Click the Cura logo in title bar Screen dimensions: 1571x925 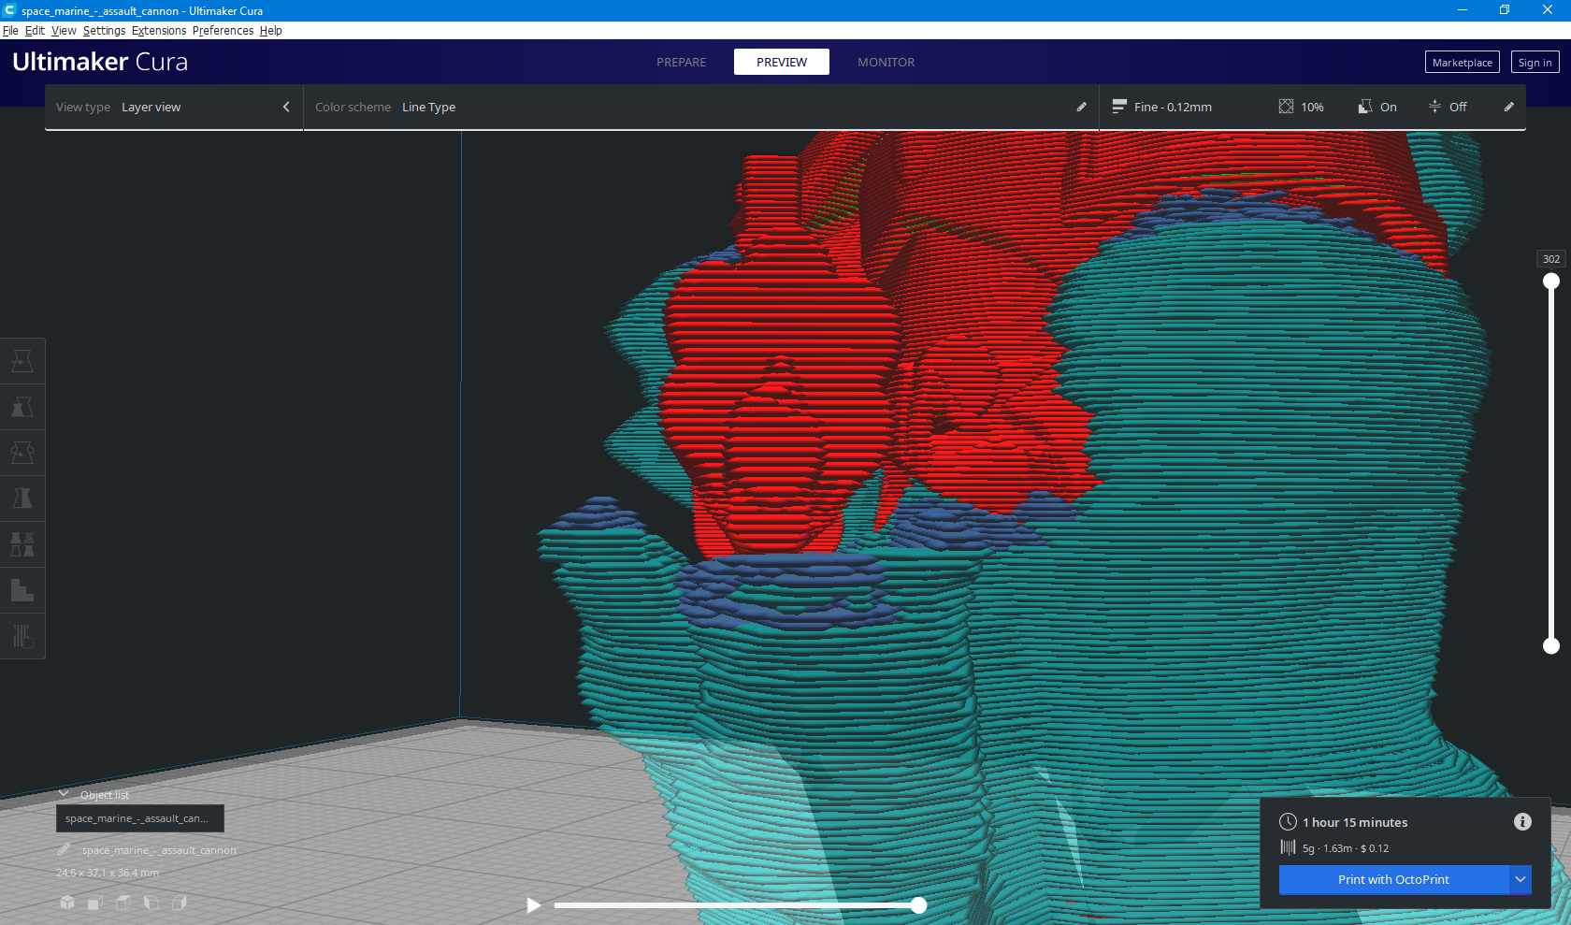9,10
